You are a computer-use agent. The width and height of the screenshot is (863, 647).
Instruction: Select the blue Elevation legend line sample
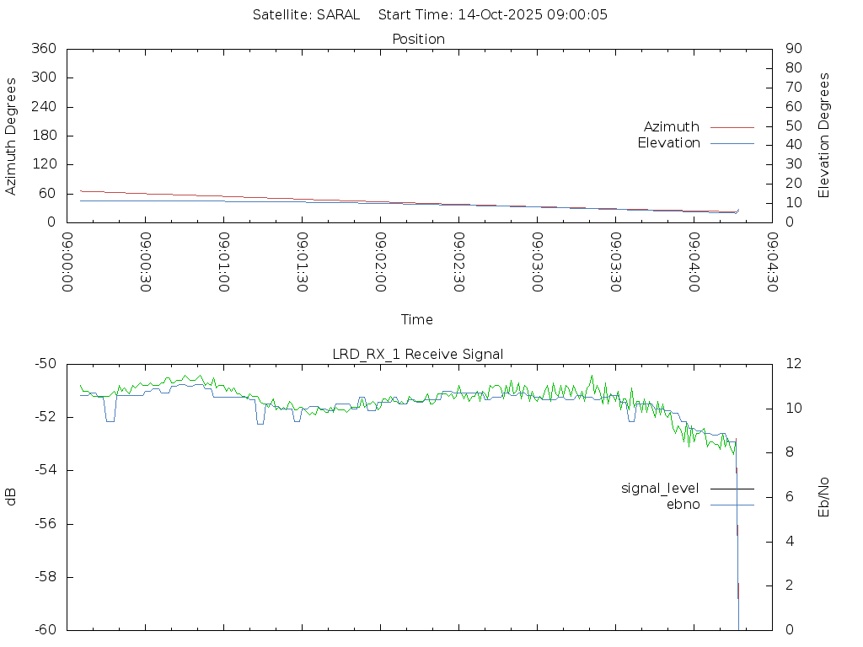point(732,143)
